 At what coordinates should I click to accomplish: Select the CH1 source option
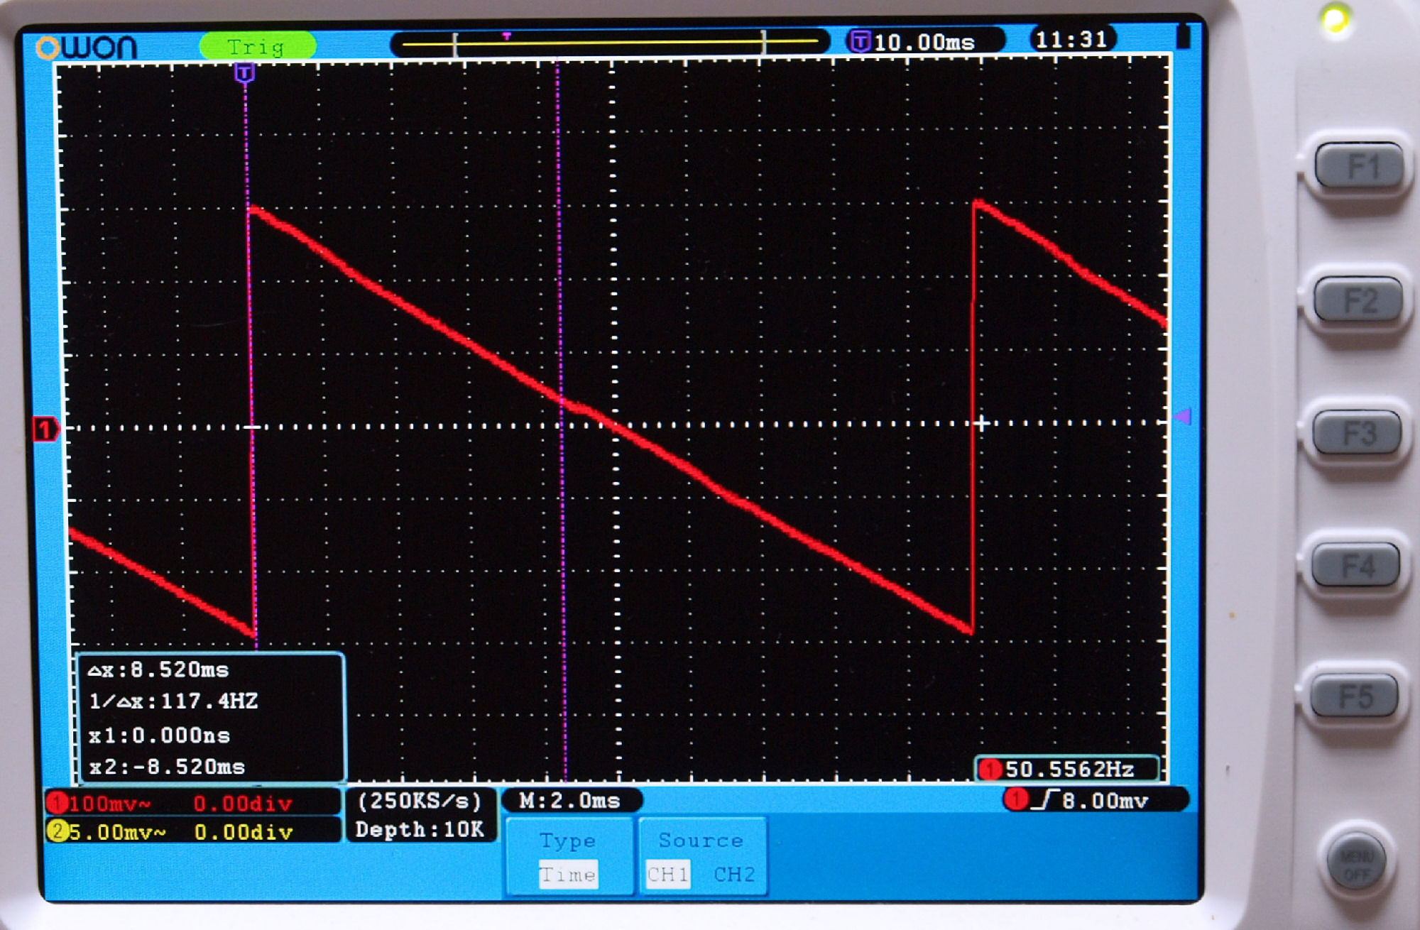pos(667,874)
